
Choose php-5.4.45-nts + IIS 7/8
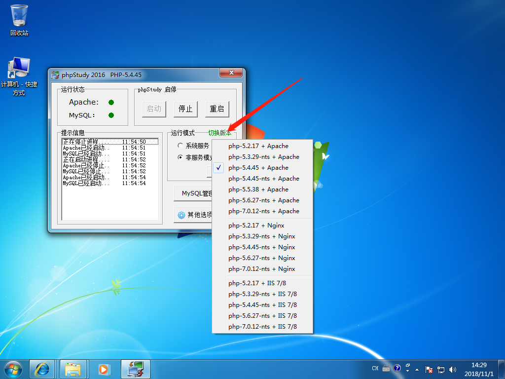pyautogui.click(x=262, y=305)
